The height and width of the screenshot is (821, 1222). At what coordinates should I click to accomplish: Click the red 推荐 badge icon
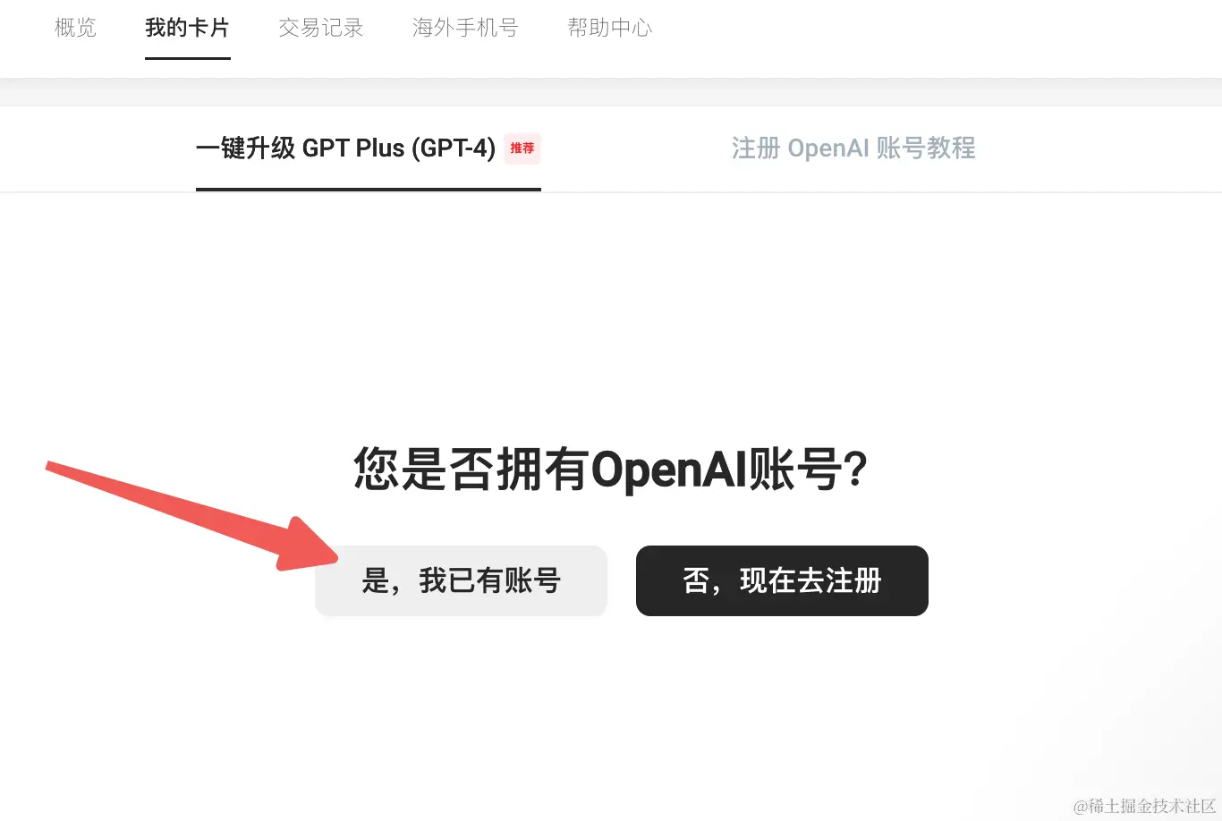click(522, 148)
